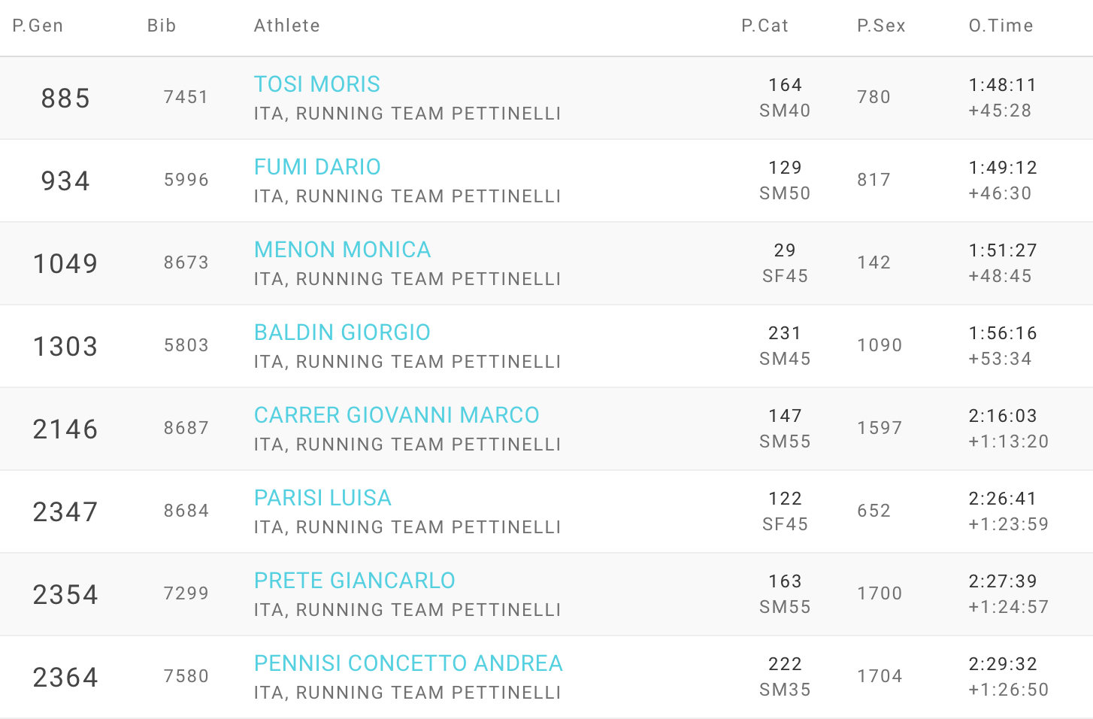The image size is (1093, 719).
Task: Sort results by P.Sex header
Action: click(881, 26)
